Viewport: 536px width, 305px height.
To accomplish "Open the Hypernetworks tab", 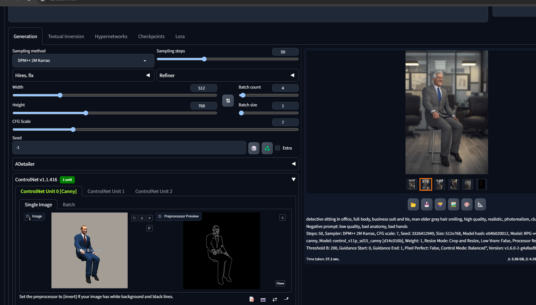I will coord(111,36).
